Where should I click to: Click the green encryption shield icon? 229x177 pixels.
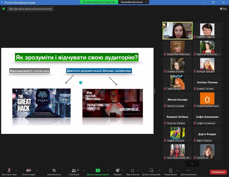point(4,9)
